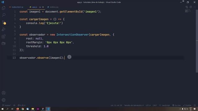
Task: Switch to the index.html tab
Action: tap(16, 7)
